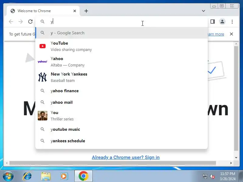Open the profile avatar menu
The height and width of the screenshot is (182, 243).
coord(222,22)
